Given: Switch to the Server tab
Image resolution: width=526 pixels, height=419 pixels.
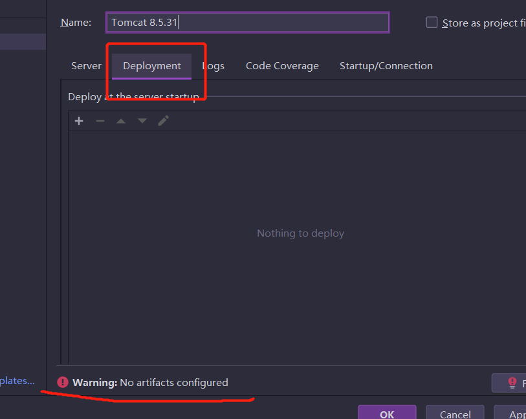Looking at the screenshot, I should [x=86, y=66].
